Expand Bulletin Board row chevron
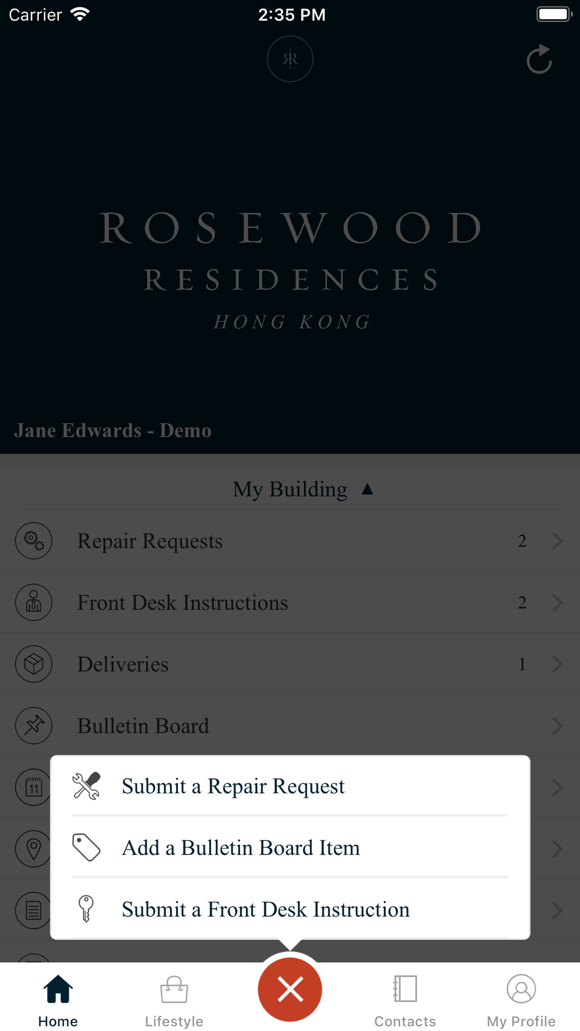The image size is (580, 1031). point(557,726)
